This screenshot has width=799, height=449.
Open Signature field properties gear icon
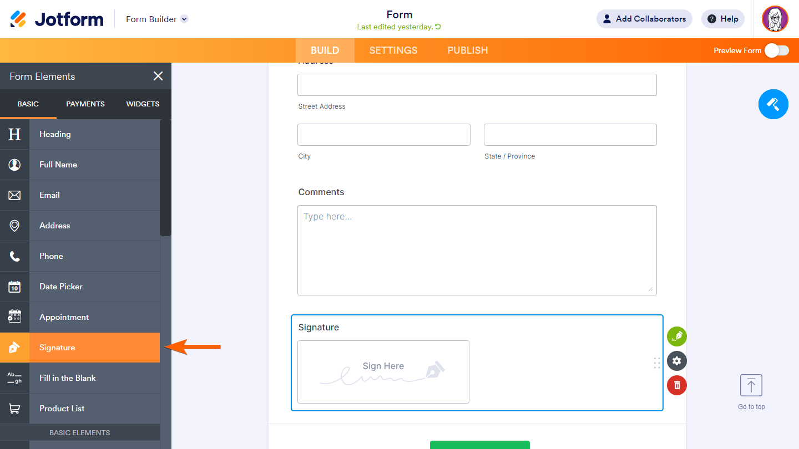tap(677, 361)
